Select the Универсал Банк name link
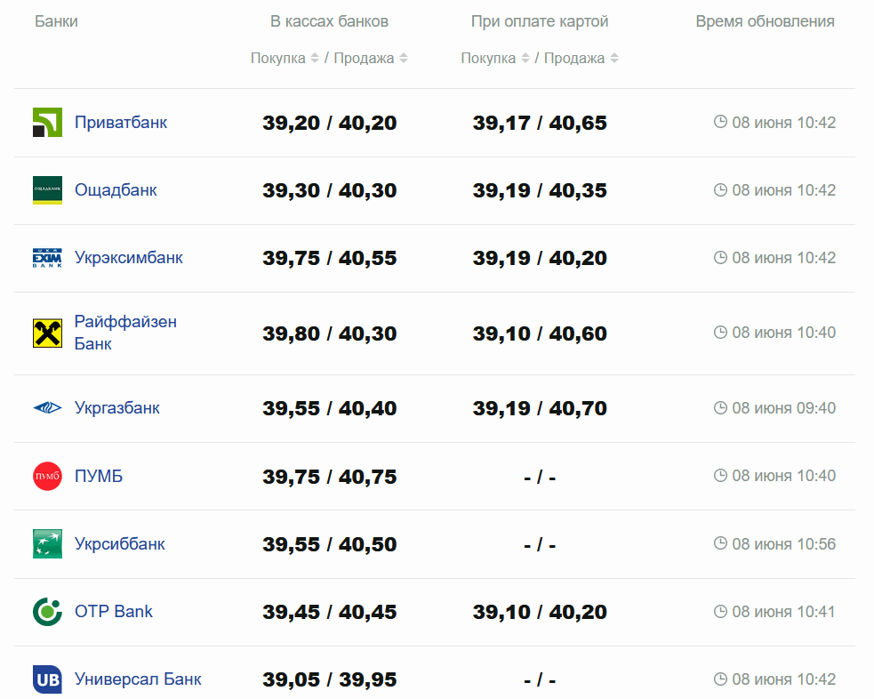 click(138, 679)
